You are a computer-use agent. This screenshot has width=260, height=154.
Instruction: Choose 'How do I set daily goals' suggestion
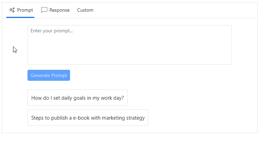point(77,98)
